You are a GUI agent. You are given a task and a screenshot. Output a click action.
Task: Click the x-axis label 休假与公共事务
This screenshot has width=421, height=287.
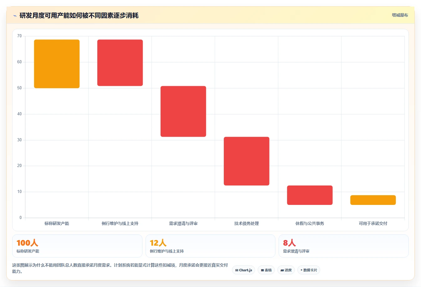[x=310, y=223]
